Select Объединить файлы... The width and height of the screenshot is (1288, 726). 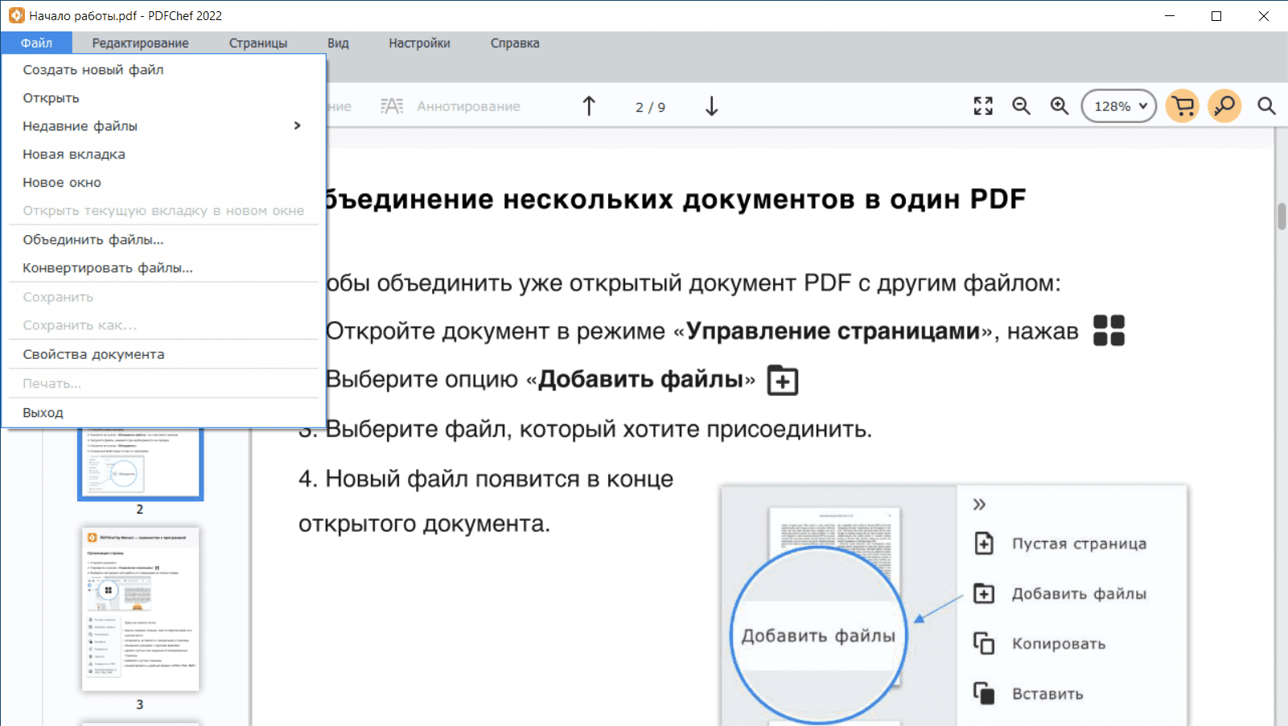click(x=163, y=240)
